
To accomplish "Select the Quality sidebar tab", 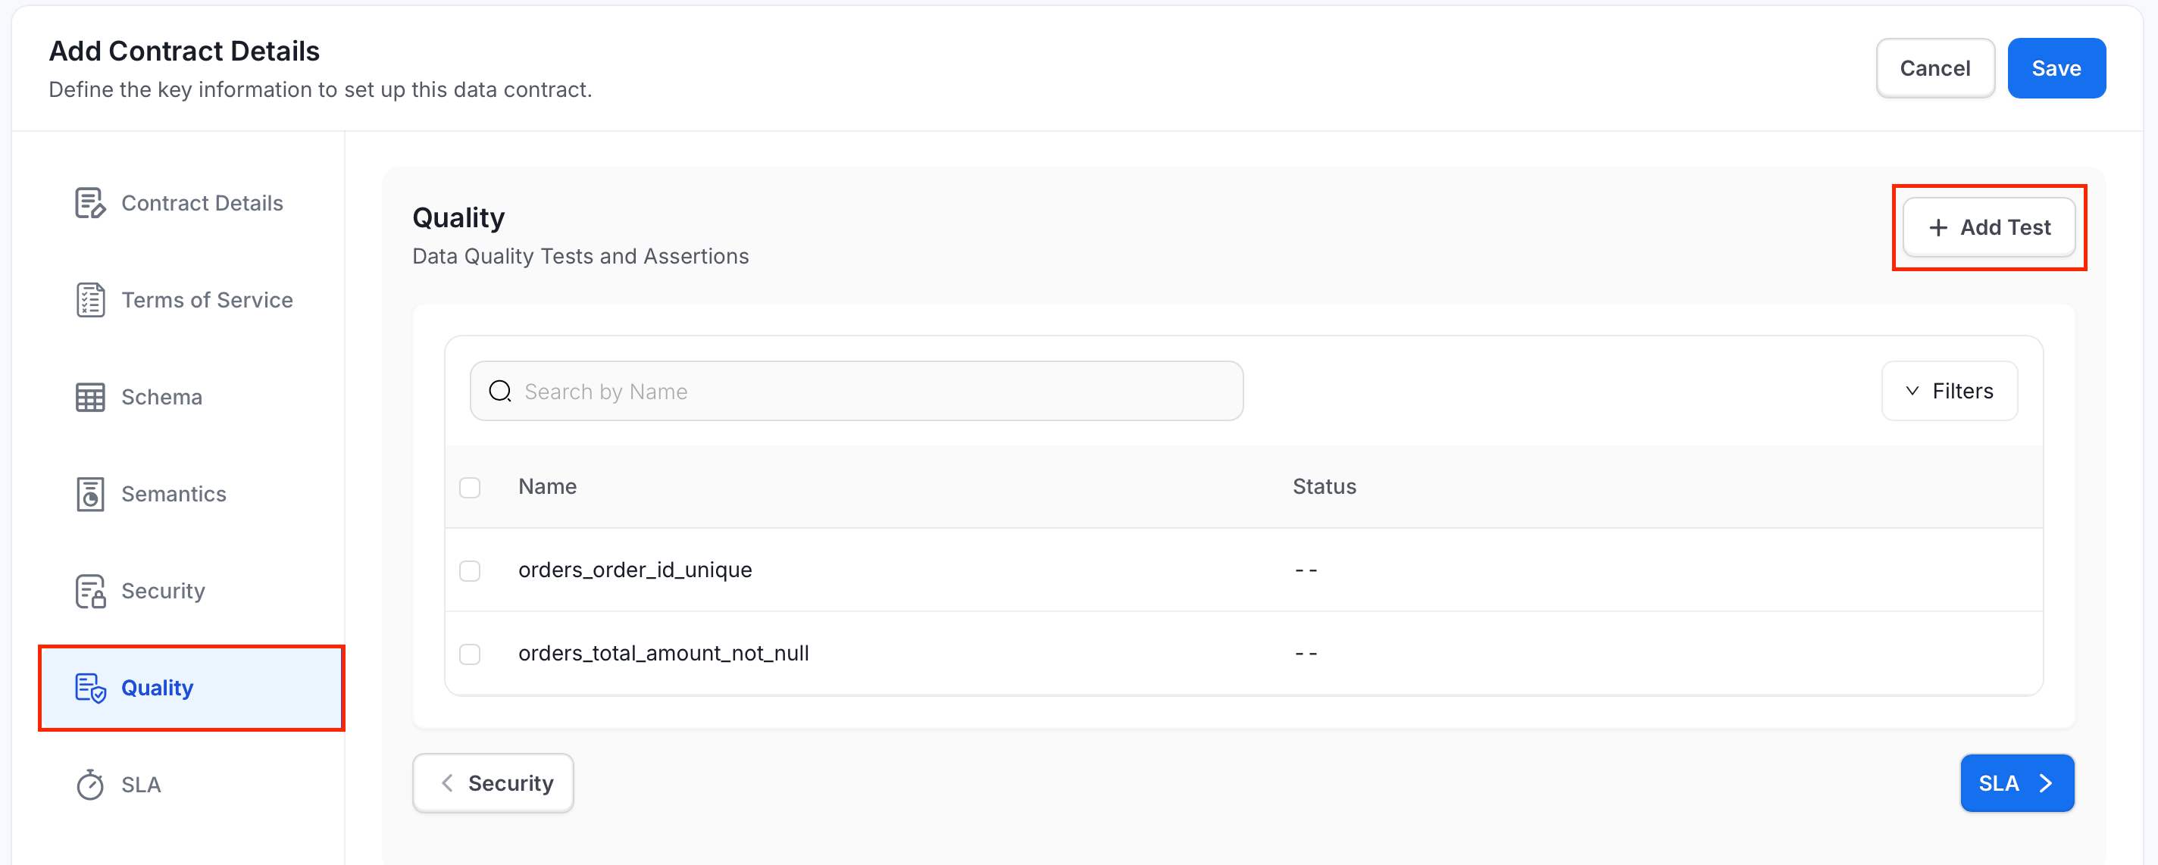I will tap(191, 689).
